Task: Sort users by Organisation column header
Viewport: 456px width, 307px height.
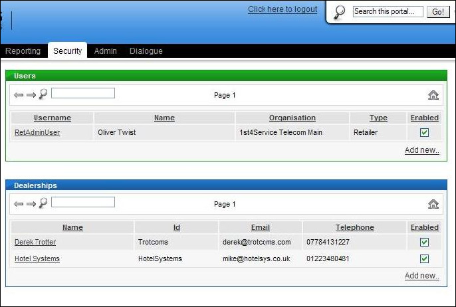Action: [x=292, y=118]
